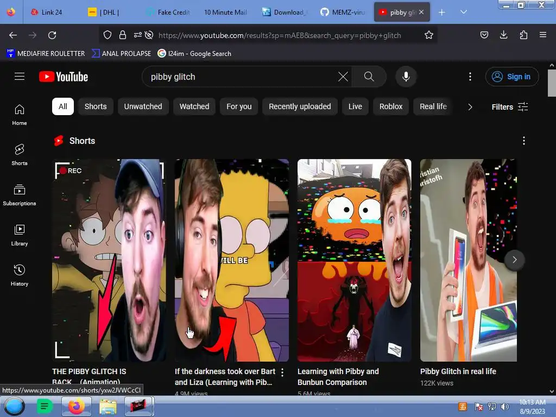
Task: Open MEDIAFIRE ROULETTER bookmark
Action: pos(46,54)
